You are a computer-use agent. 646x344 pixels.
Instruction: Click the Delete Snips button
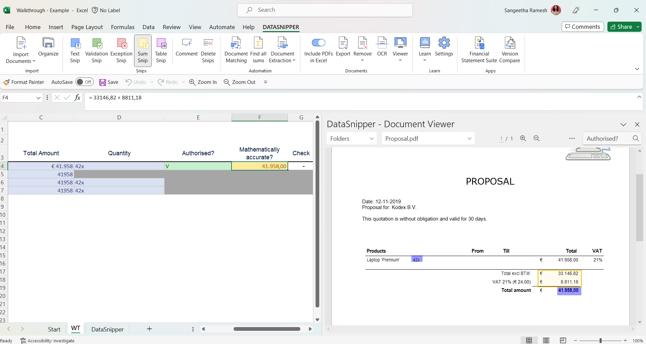[x=208, y=50]
